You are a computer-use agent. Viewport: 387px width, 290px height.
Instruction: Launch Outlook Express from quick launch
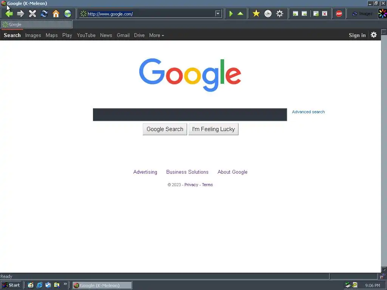tap(48, 285)
